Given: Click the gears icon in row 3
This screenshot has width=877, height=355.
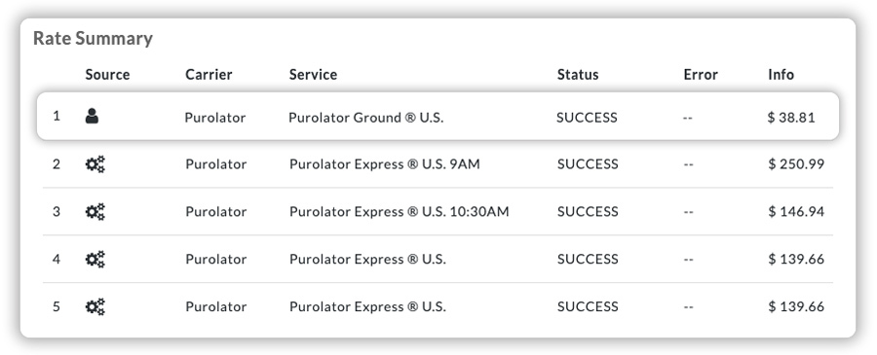Looking at the screenshot, I should point(95,212).
